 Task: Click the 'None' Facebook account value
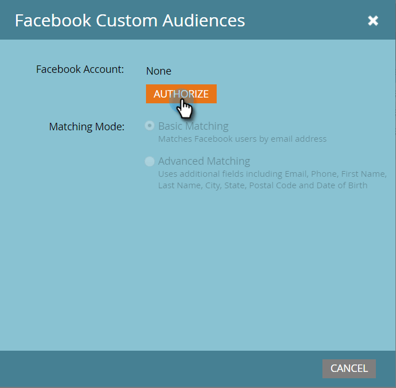pos(159,71)
